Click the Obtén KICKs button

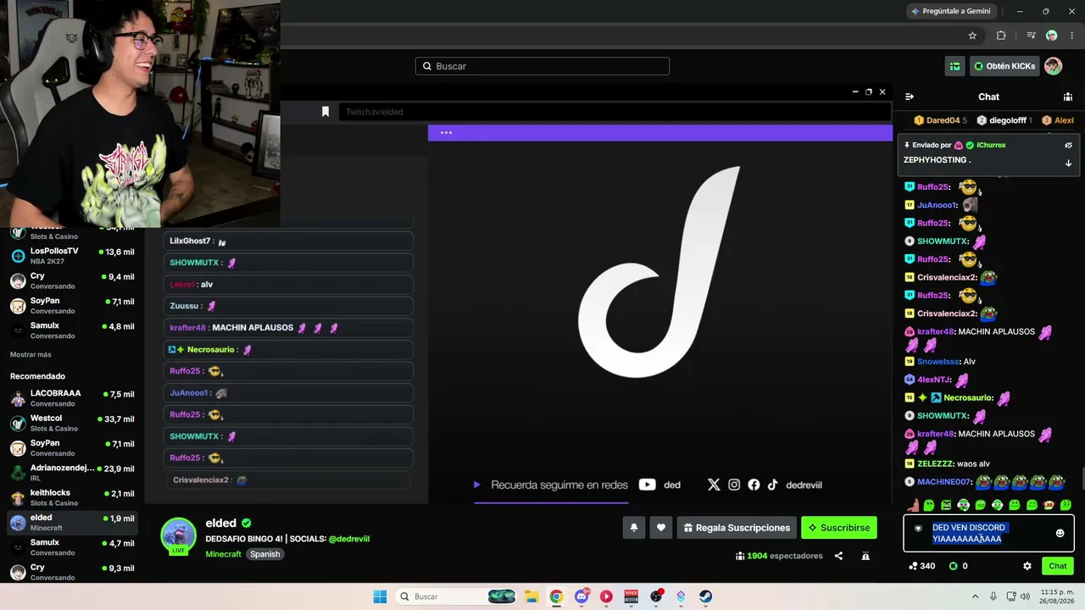tap(1004, 66)
